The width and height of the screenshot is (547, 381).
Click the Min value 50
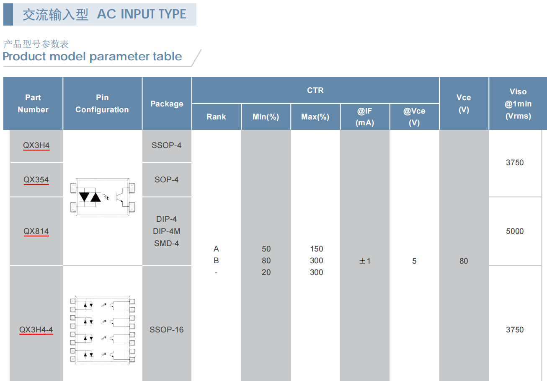(266, 249)
